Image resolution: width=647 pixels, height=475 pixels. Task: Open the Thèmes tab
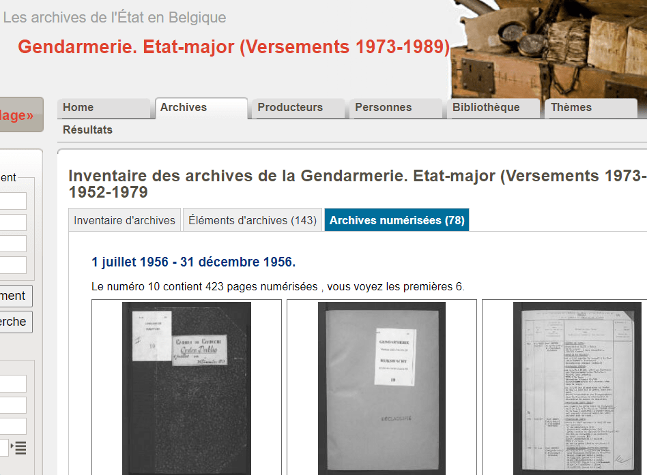(x=591, y=108)
